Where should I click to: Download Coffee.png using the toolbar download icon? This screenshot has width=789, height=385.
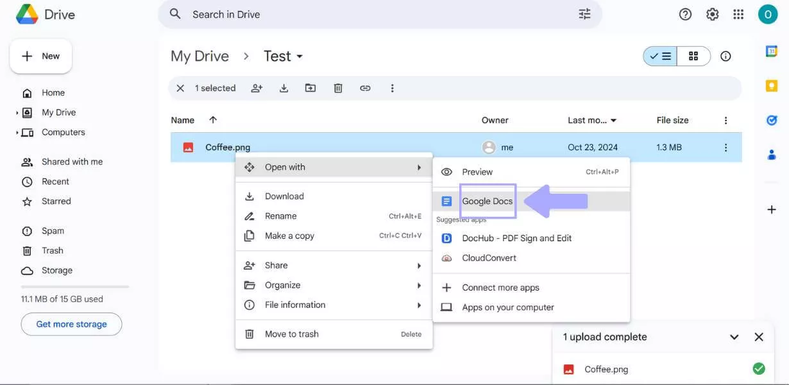pyautogui.click(x=284, y=88)
